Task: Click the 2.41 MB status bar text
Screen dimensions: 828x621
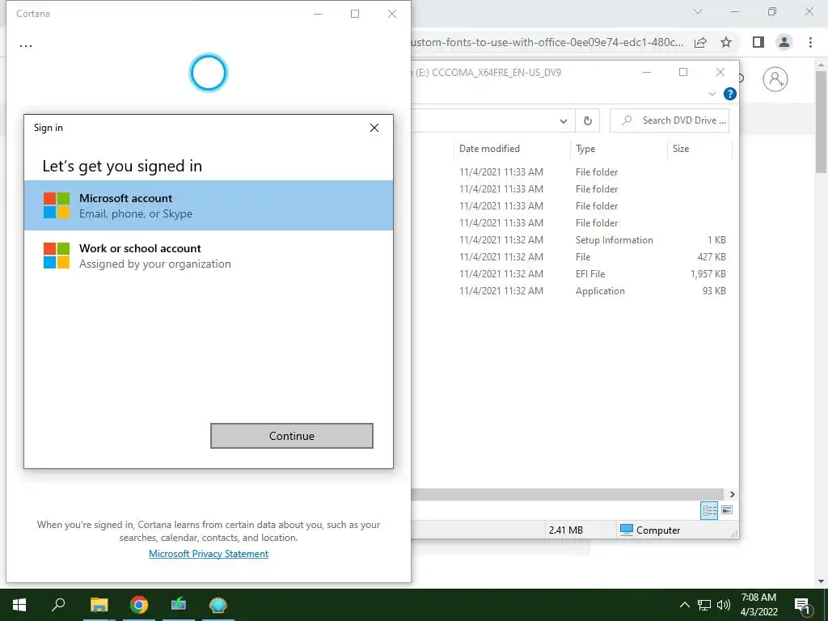Action: coord(565,530)
